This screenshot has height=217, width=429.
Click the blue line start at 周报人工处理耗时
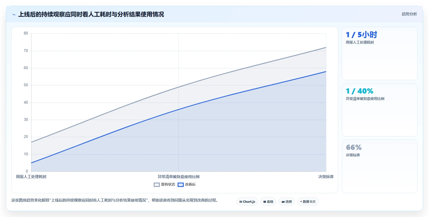31,163
